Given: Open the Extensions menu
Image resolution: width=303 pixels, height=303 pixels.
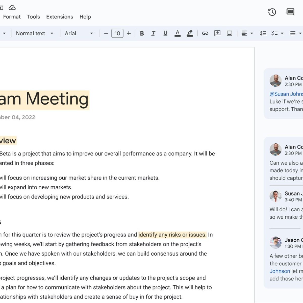Looking at the screenshot, I should (x=60, y=17).
